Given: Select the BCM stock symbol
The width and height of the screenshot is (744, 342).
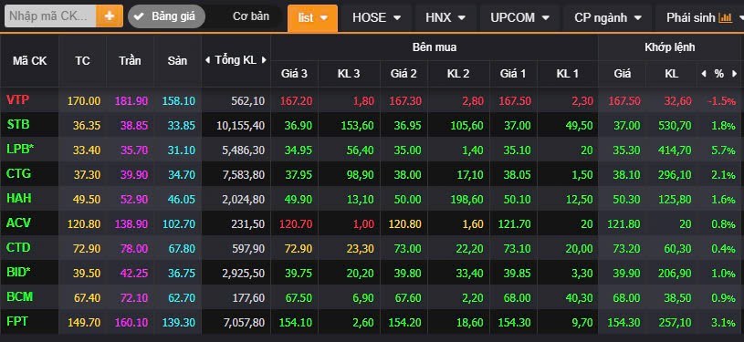Looking at the screenshot, I should point(19,297).
